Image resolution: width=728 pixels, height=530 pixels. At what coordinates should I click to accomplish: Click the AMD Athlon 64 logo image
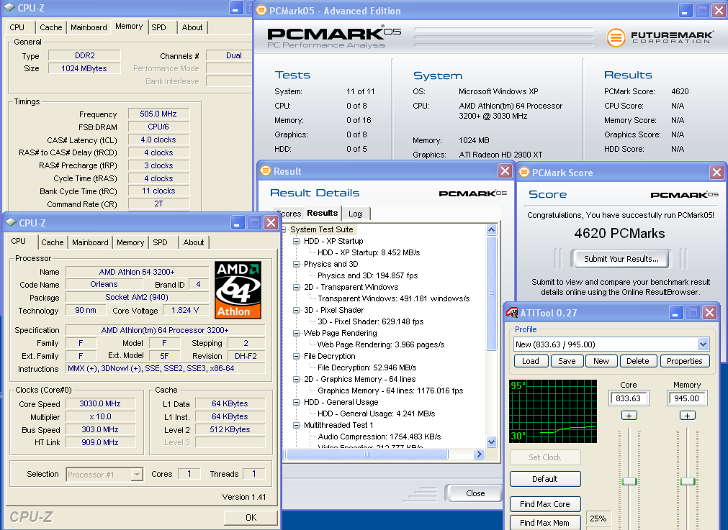pos(238,290)
